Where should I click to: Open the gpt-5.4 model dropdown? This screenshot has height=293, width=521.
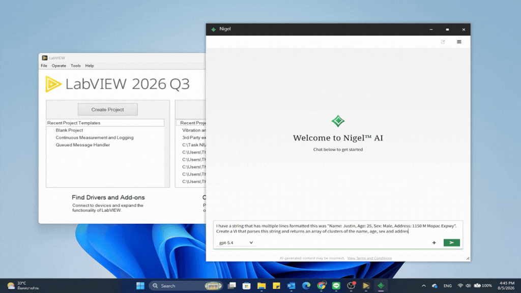click(x=236, y=243)
